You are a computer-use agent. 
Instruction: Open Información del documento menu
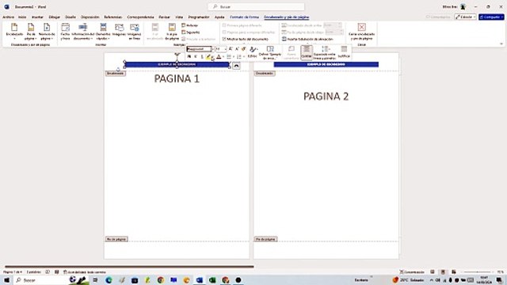coord(82,32)
